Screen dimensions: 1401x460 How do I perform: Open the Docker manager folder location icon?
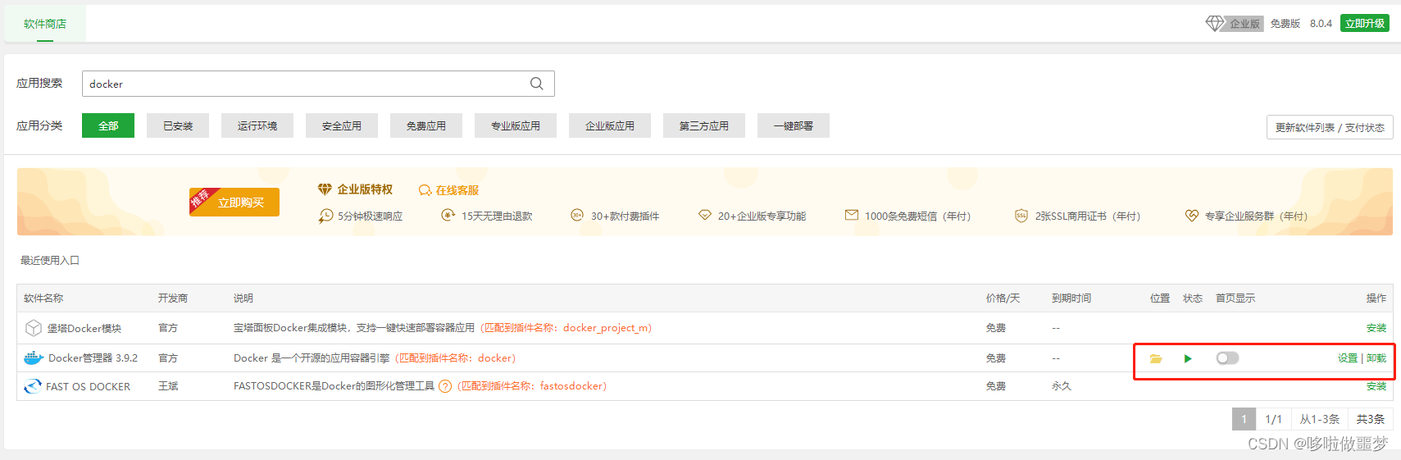point(1156,358)
